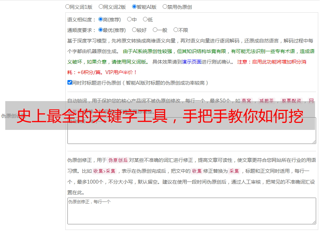
Task: Click the 股票配资 example tag
Action: pos(291,101)
